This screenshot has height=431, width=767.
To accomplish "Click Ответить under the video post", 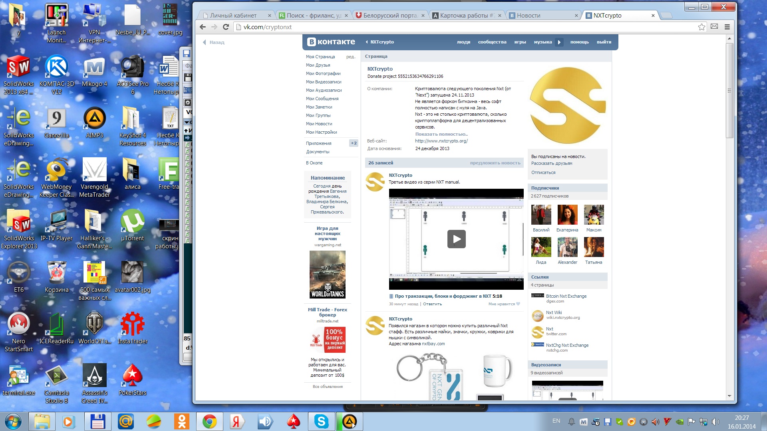I will (432, 304).
